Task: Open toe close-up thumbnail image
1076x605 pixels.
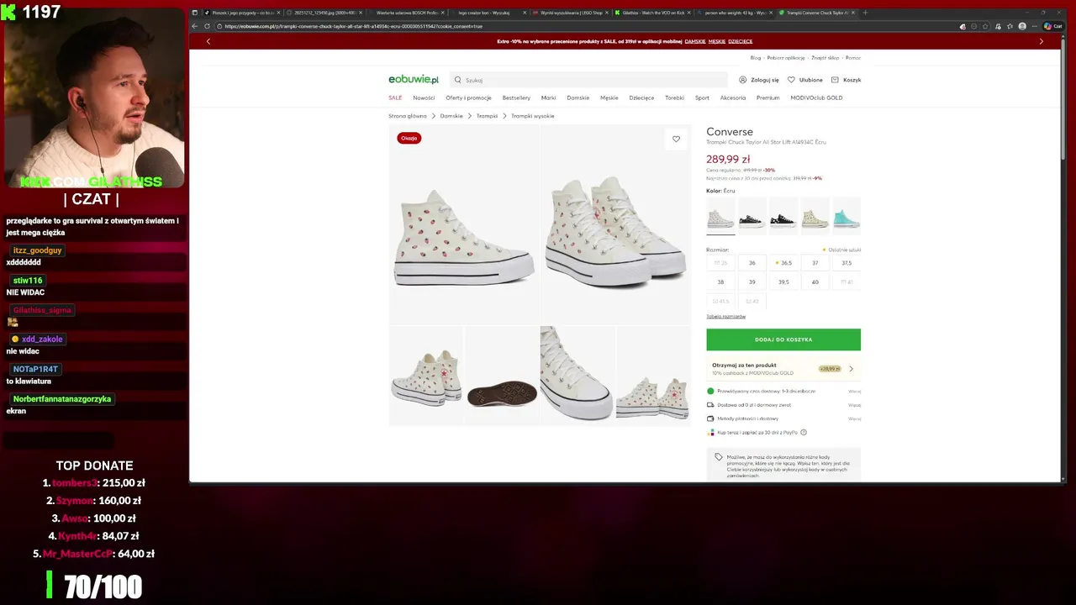Action: pyautogui.click(x=578, y=376)
